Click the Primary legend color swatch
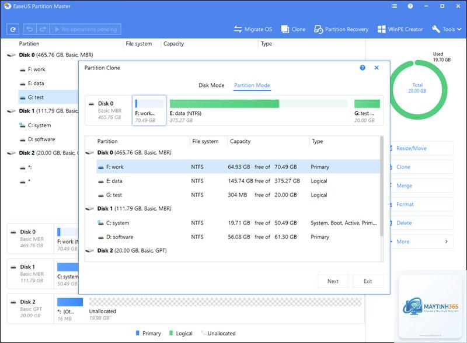The height and width of the screenshot is (343, 467). click(137, 333)
